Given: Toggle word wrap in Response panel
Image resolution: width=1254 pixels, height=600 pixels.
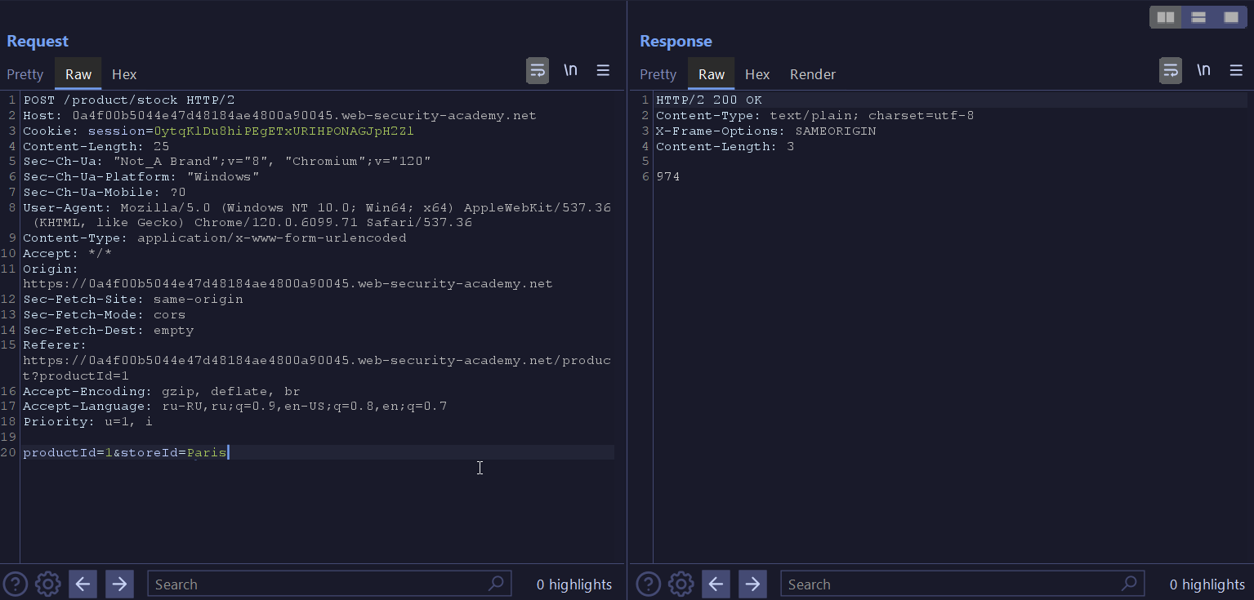Looking at the screenshot, I should pos(1170,71).
